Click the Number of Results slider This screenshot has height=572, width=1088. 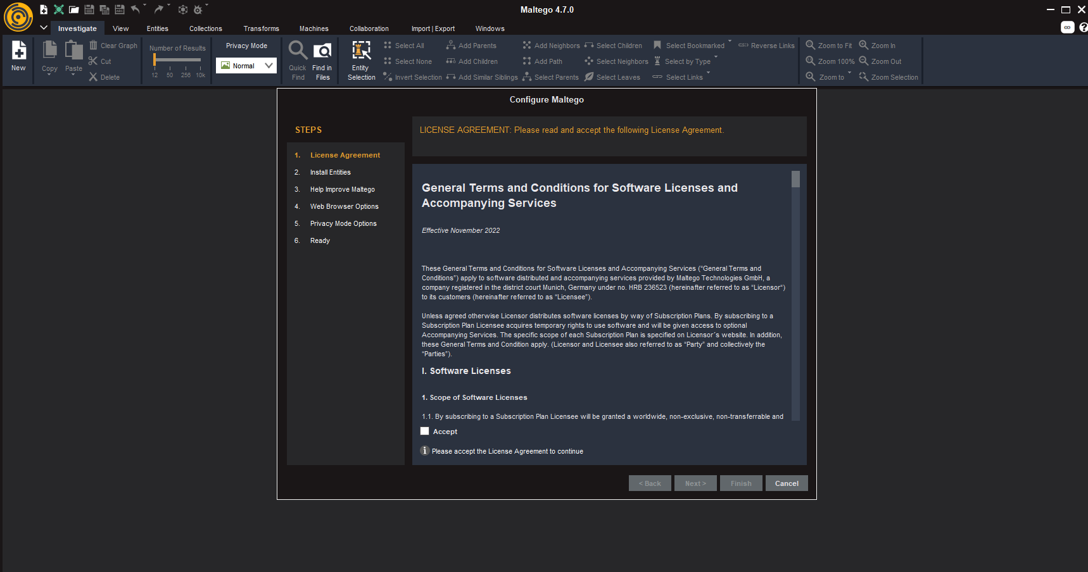coord(177,60)
